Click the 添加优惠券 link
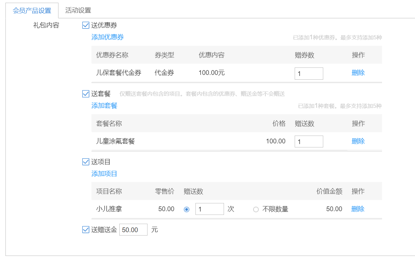The width and height of the screenshot is (415, 262). (x=107, y=37)
